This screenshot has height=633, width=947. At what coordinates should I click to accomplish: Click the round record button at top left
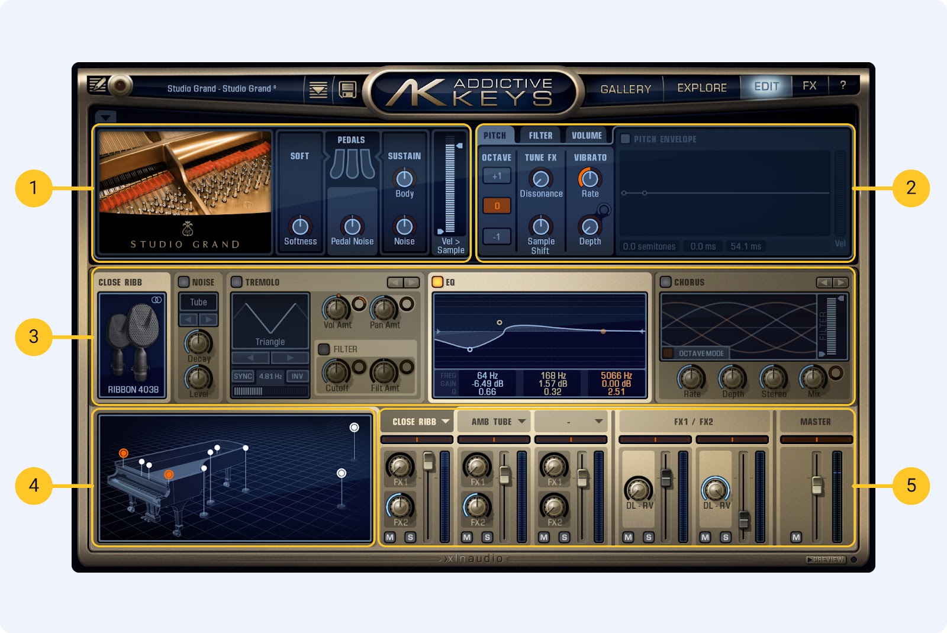tap(120, 85)
